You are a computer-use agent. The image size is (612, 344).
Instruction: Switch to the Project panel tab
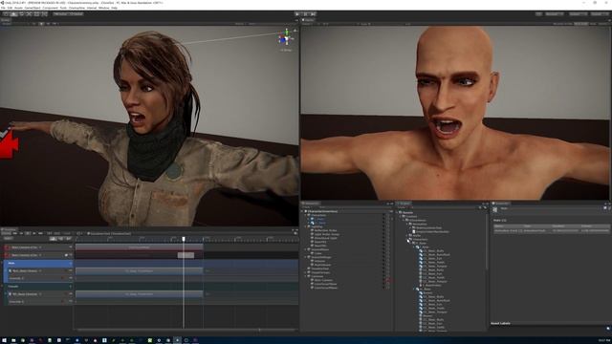pyautogui.click(x=404, y=204)
